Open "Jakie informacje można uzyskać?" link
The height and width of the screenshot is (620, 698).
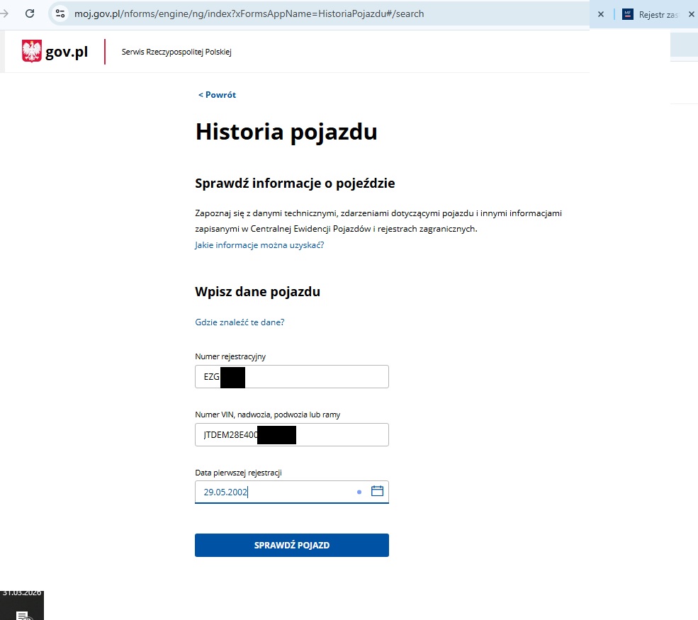(259, 244)
